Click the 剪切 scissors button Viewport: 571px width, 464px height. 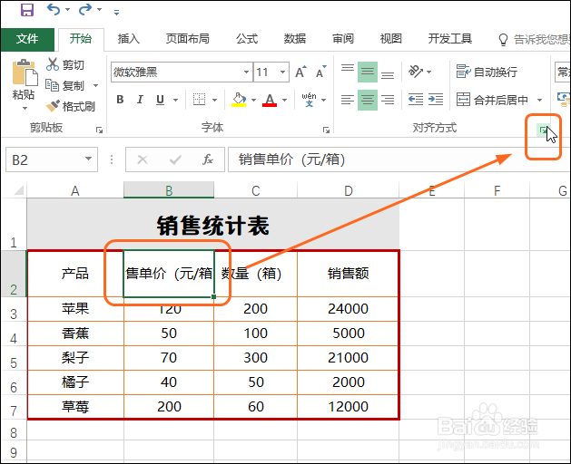pyautogui.click(x=65, y=64)
